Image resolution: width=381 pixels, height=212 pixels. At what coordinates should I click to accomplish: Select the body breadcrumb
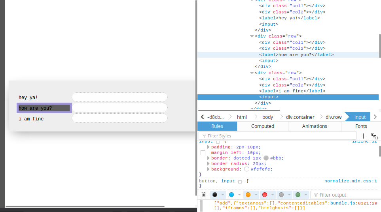pyautogui.click(x=267, y=117)
